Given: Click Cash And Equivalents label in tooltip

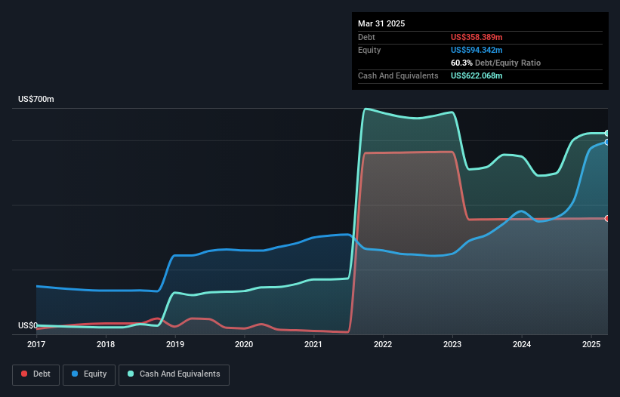Looking at the screenshot, I should 398,75.
